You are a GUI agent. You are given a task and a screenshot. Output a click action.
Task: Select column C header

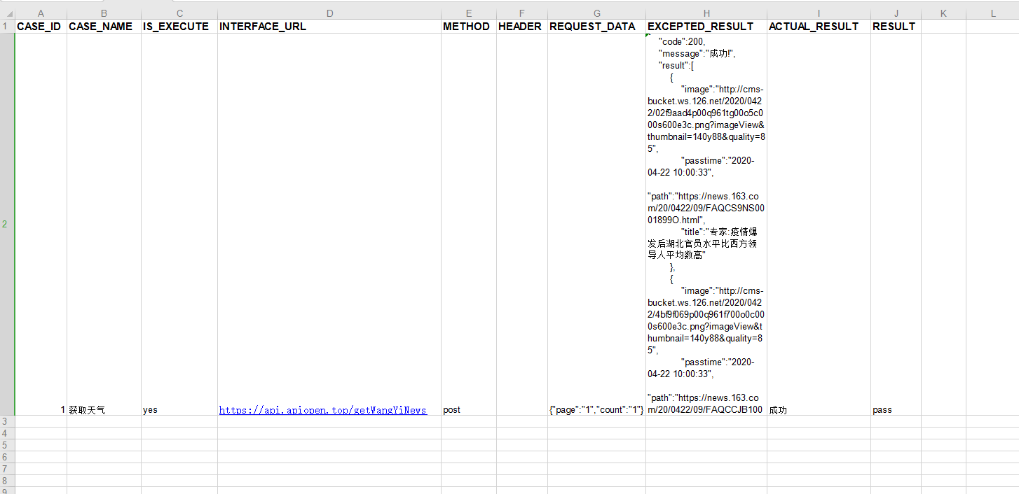click(x=179, y=13)
